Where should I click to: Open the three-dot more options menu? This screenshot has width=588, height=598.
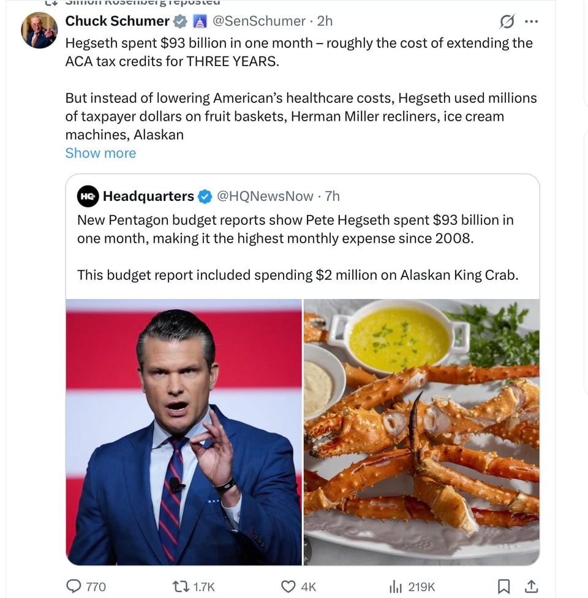coord(532,21)
